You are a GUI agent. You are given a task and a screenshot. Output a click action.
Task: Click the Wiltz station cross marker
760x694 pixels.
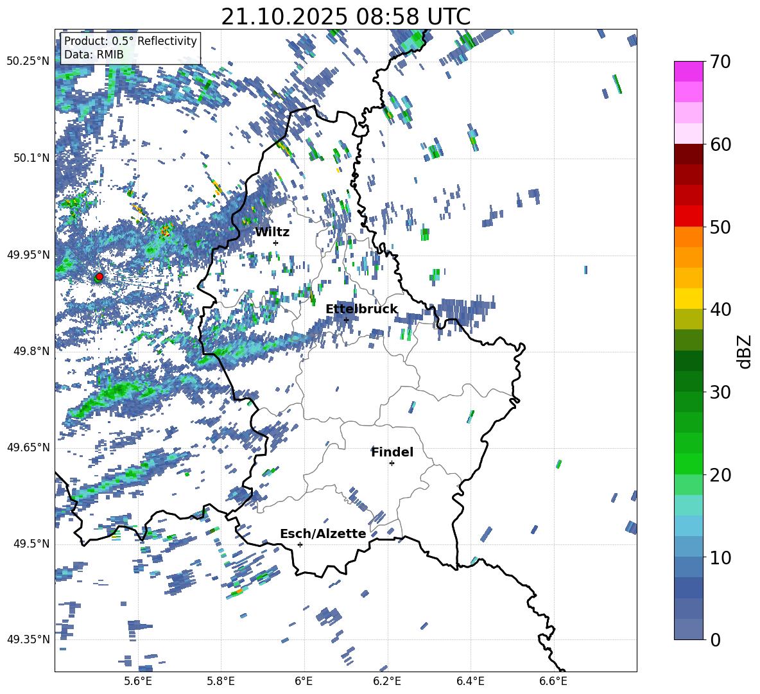276,243
